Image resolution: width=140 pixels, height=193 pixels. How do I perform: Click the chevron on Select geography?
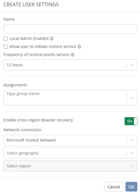(132, 153)
